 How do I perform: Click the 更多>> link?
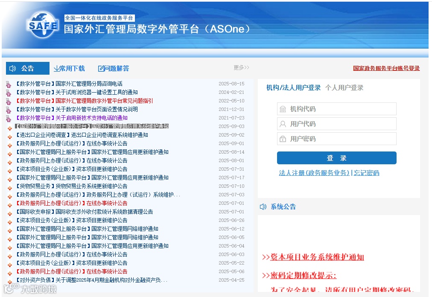coord(241,67)
